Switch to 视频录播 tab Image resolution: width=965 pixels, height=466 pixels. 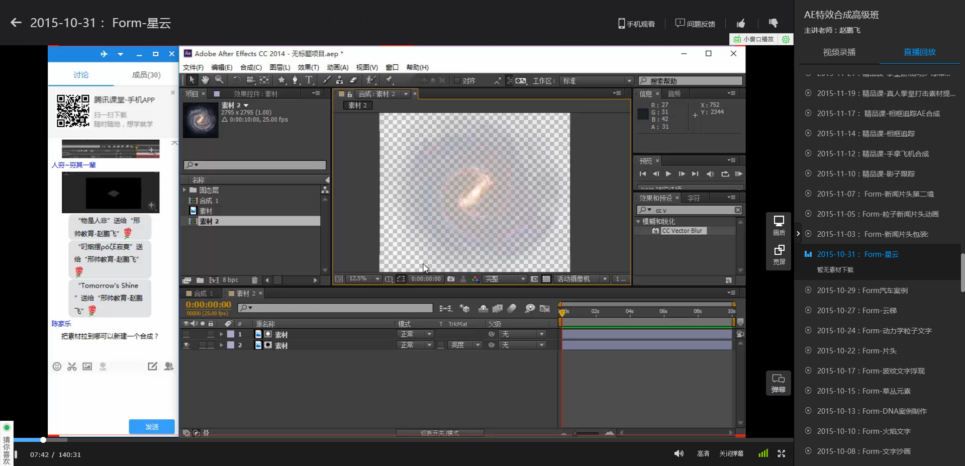point(839,52)
